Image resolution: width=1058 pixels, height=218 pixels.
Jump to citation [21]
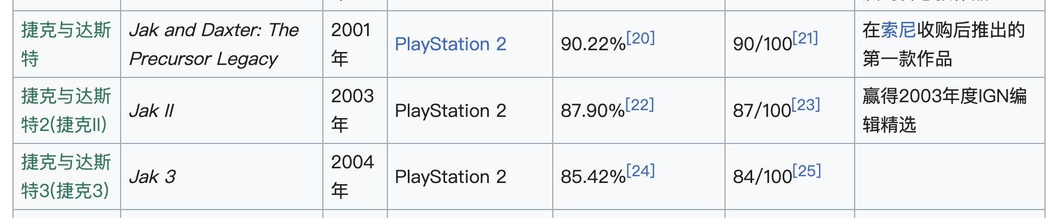[x=805, y=38]
